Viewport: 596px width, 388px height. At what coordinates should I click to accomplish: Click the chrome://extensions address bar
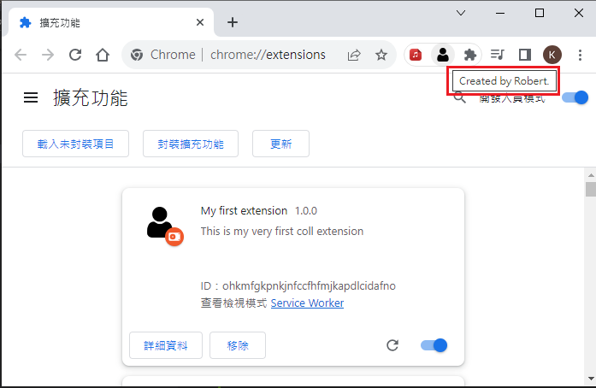(x=248, y=55)
